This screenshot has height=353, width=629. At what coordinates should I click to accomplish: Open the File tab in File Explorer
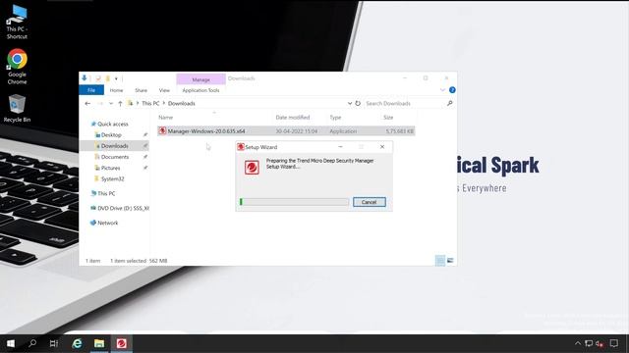(x=91, y=90)
